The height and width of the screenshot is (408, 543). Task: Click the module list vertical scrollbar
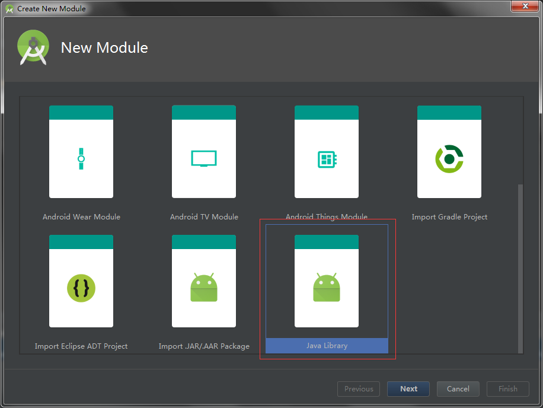tap(520, 269)
